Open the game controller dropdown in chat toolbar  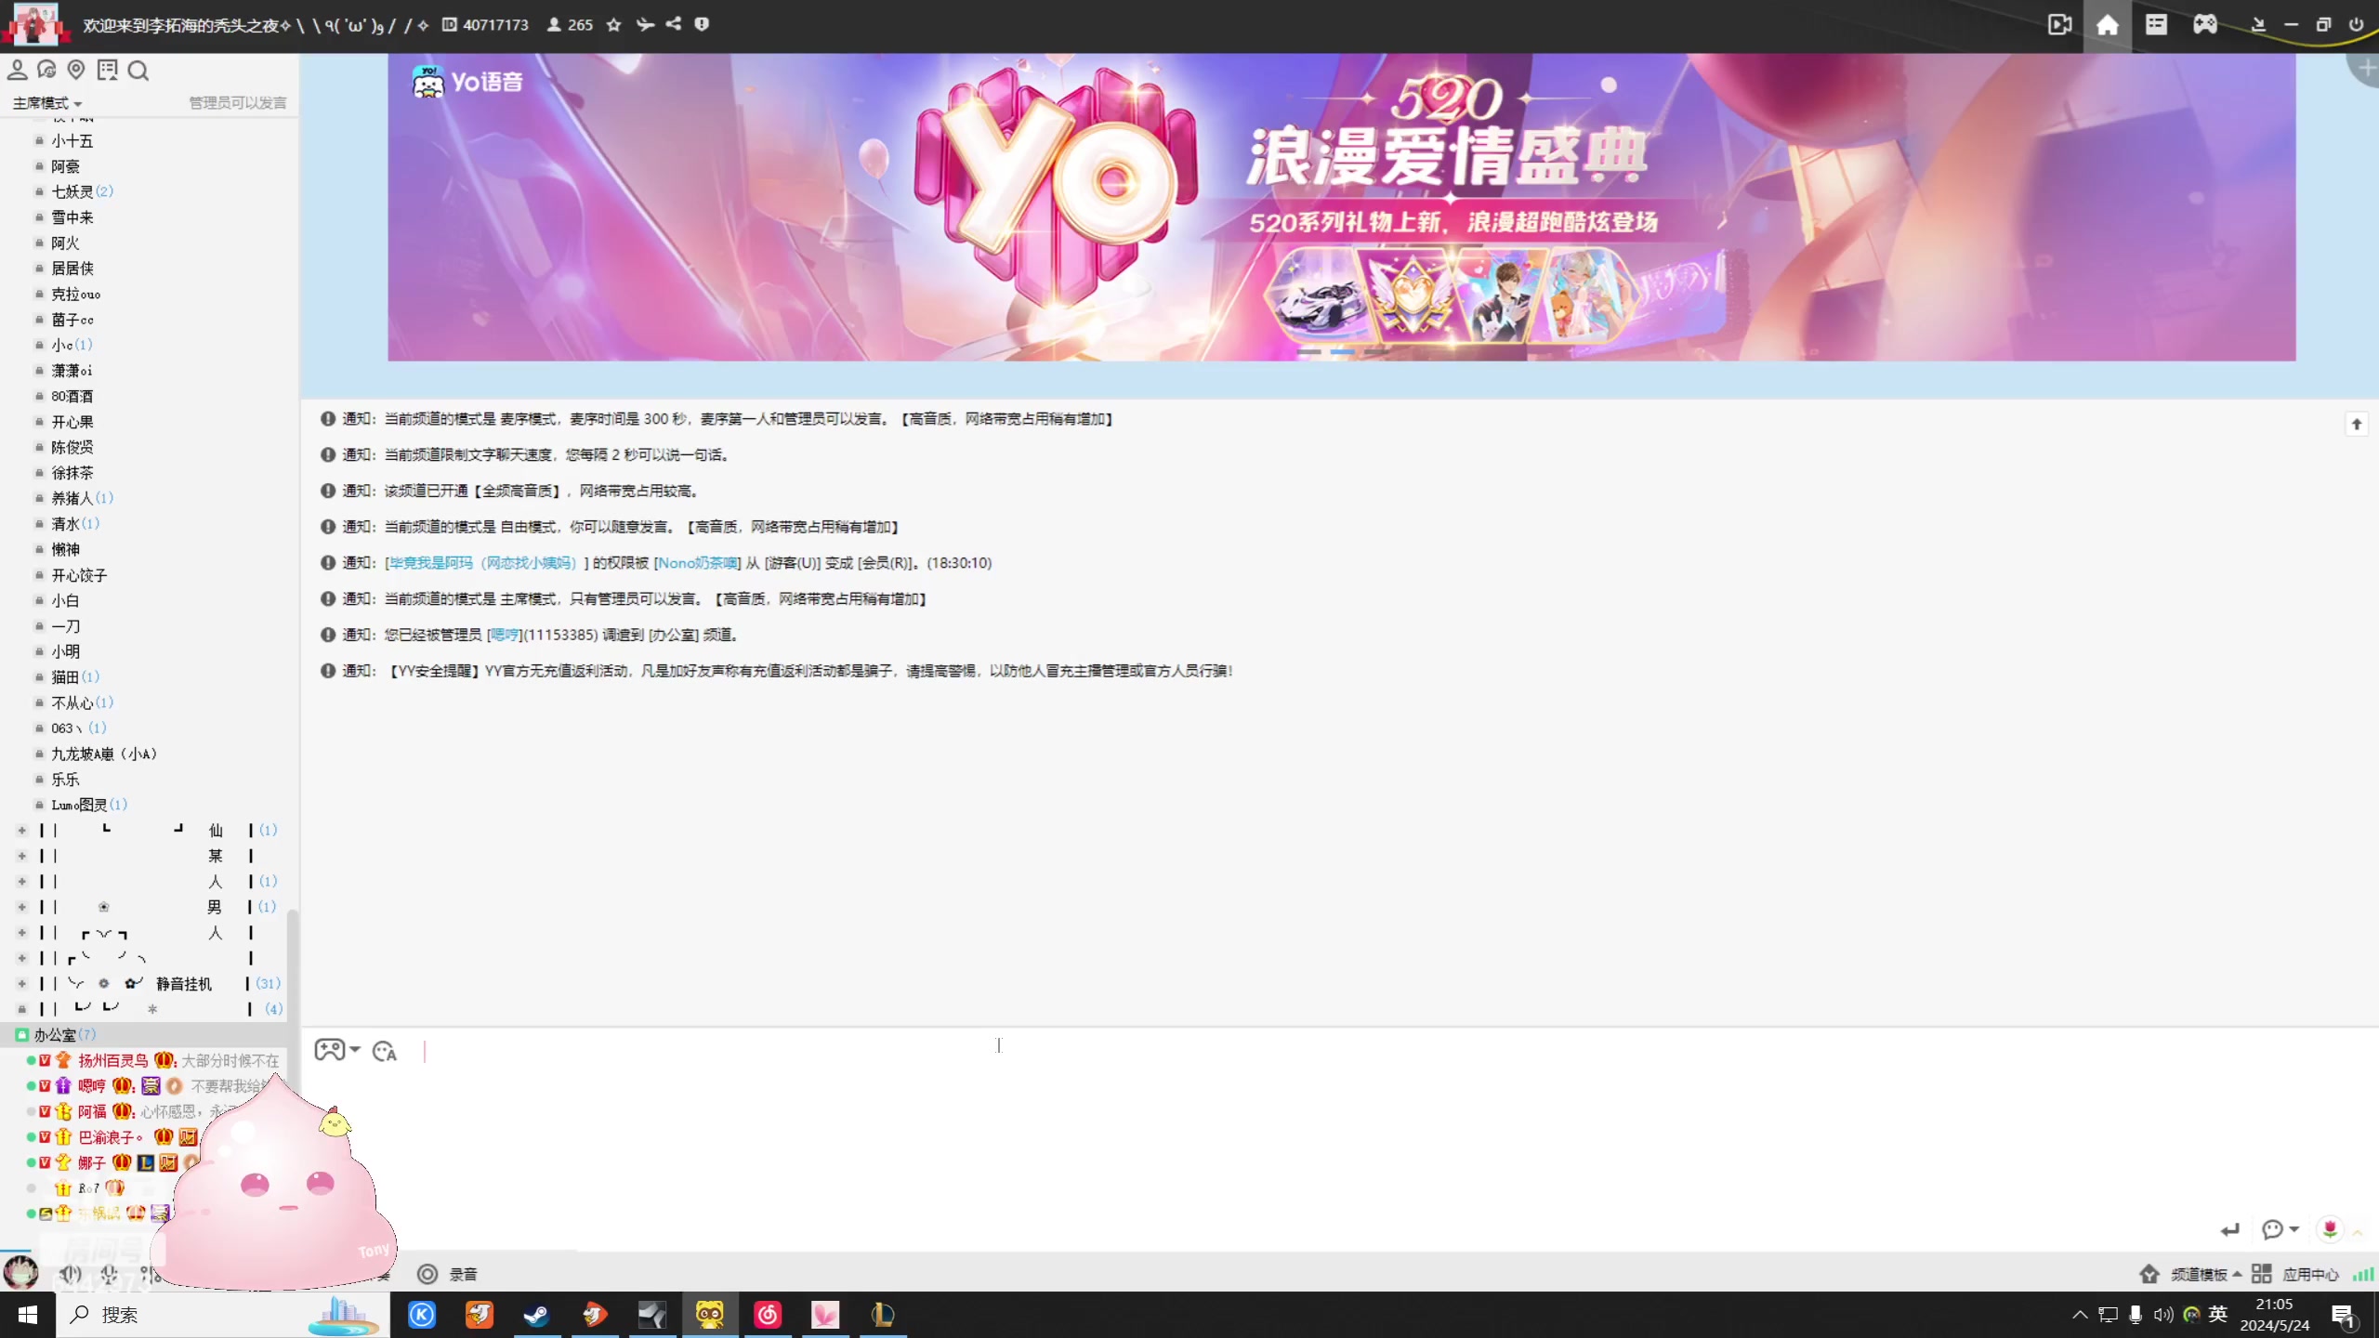coord(336,1050)
